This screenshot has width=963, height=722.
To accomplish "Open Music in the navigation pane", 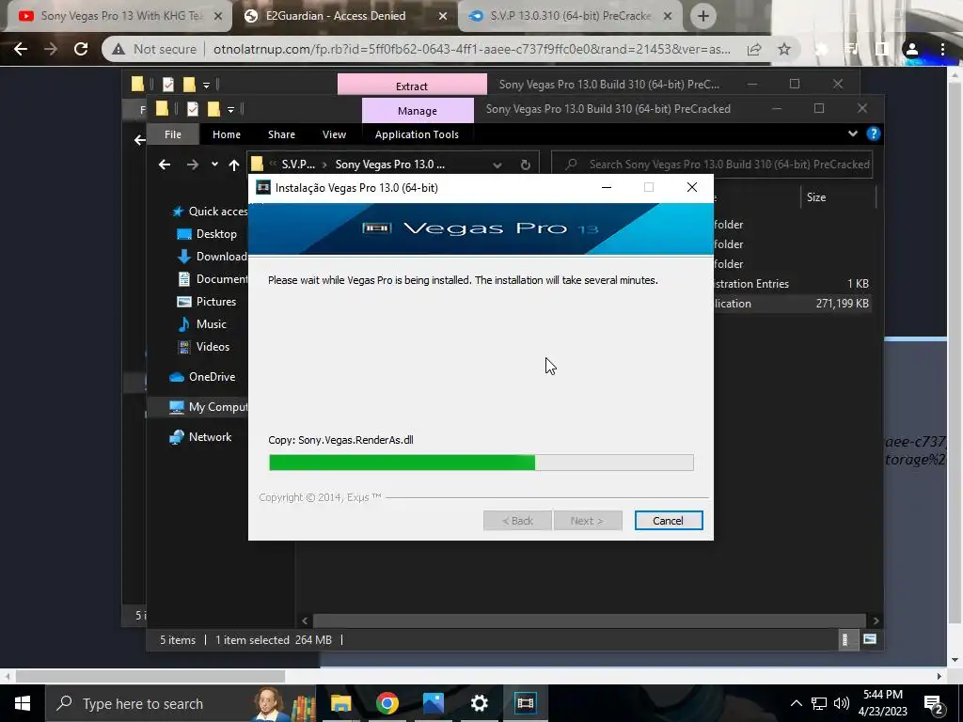I will point(202,324).
